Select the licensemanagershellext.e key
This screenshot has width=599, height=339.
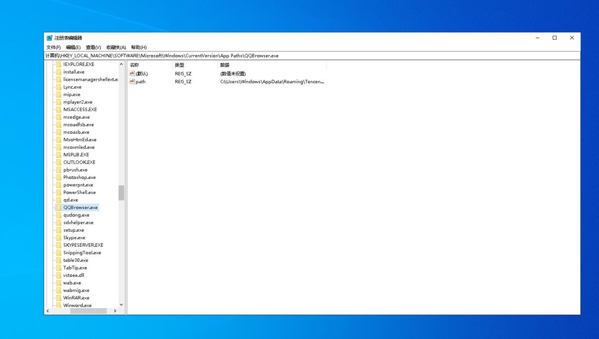[x=91, y=79]
